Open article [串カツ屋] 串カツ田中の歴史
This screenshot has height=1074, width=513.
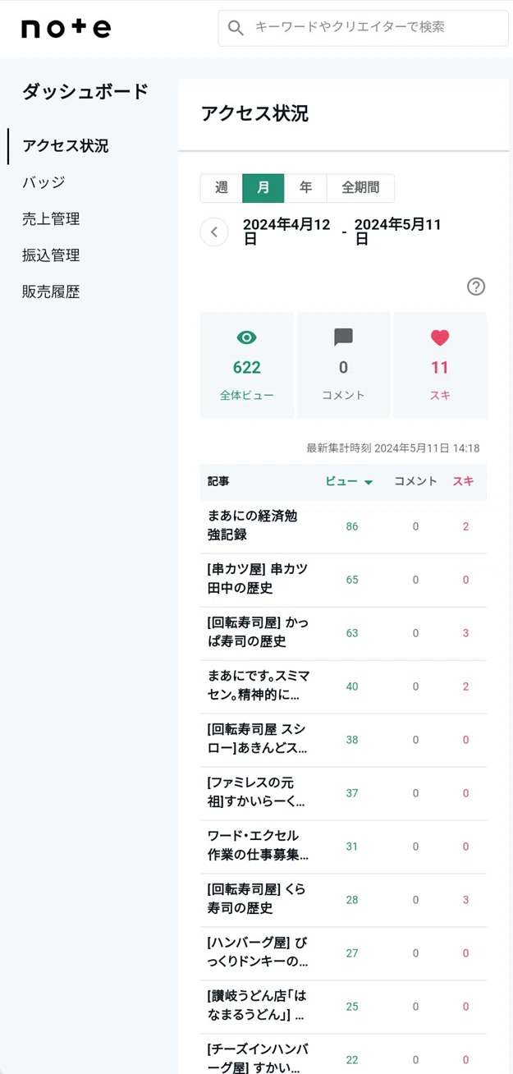tap(257, 579)
